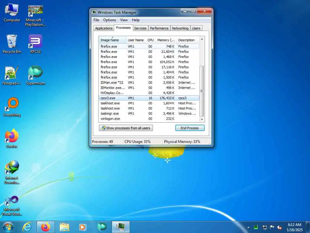The width and height of the screenshot is (310, 233).
Task: Select firefox.exe row using 748 K
Action: click(149, 46)
